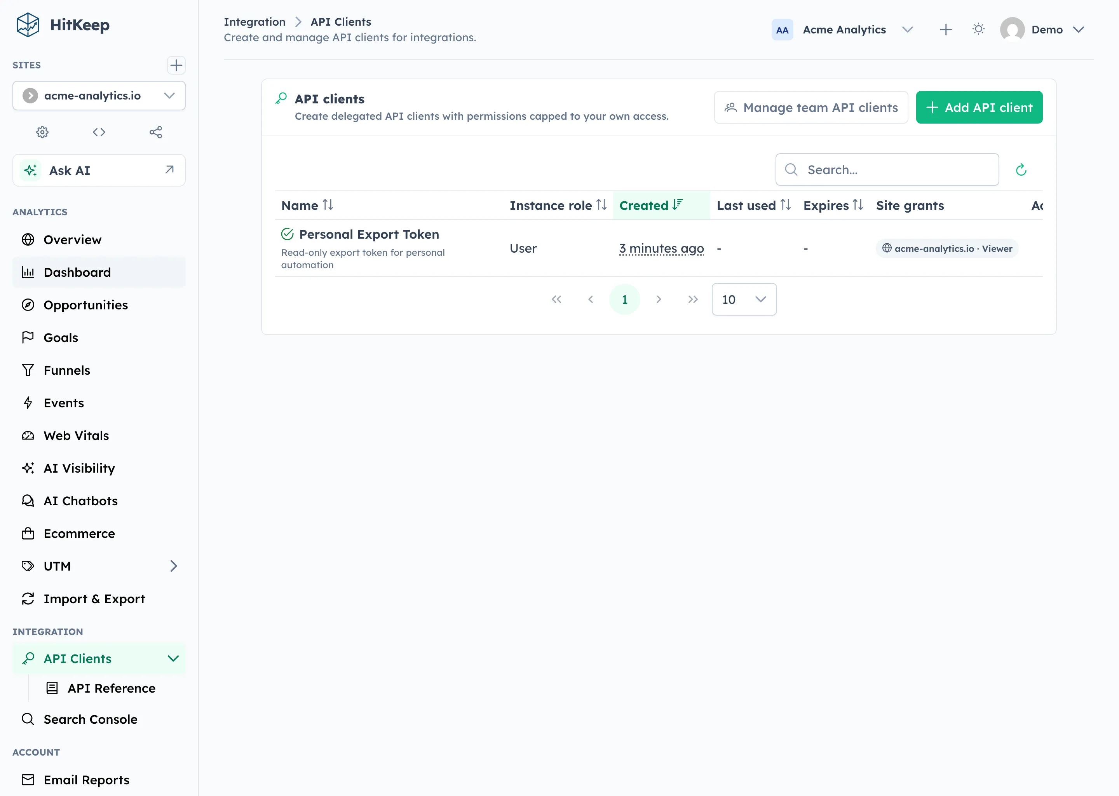Sort table by Last used
Image resolution: width=1119 pixels, height=796 pixels.
753,205
